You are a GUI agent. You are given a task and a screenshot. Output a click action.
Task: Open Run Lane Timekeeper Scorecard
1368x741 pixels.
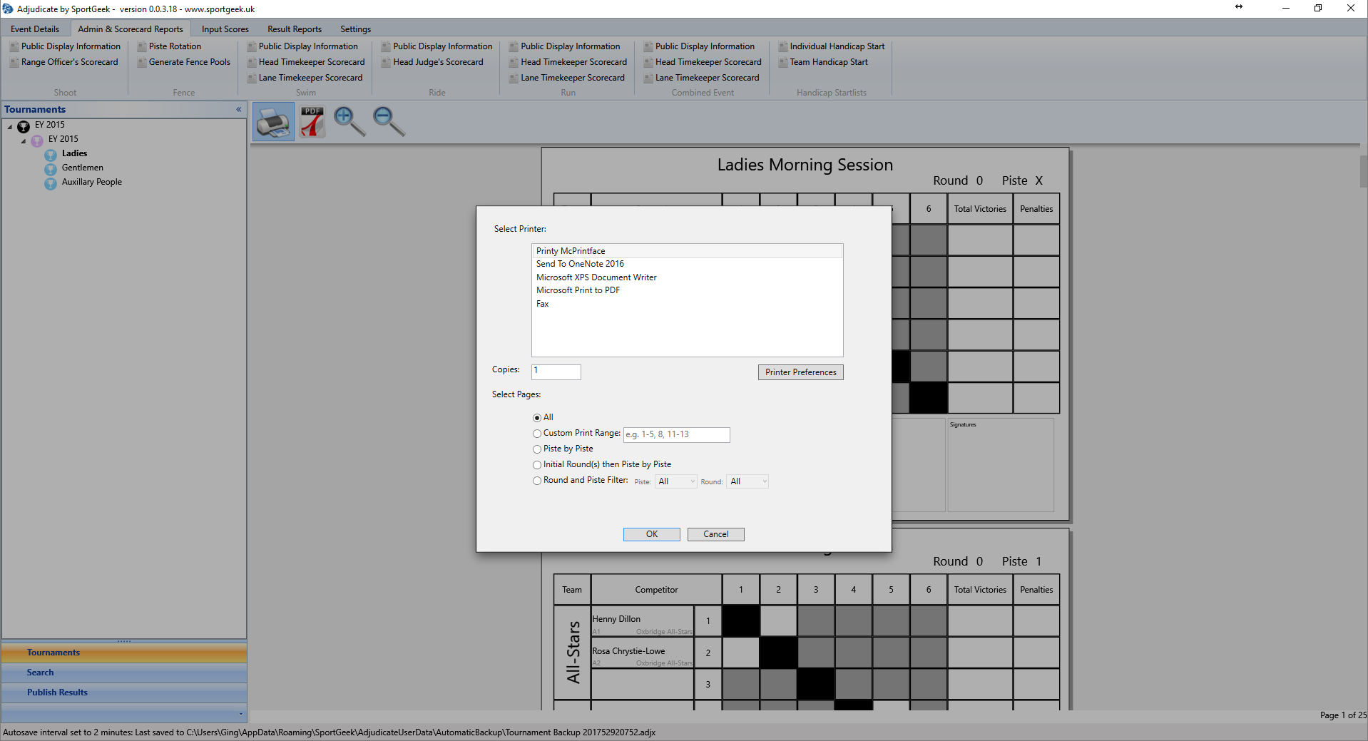click(567, 78)
